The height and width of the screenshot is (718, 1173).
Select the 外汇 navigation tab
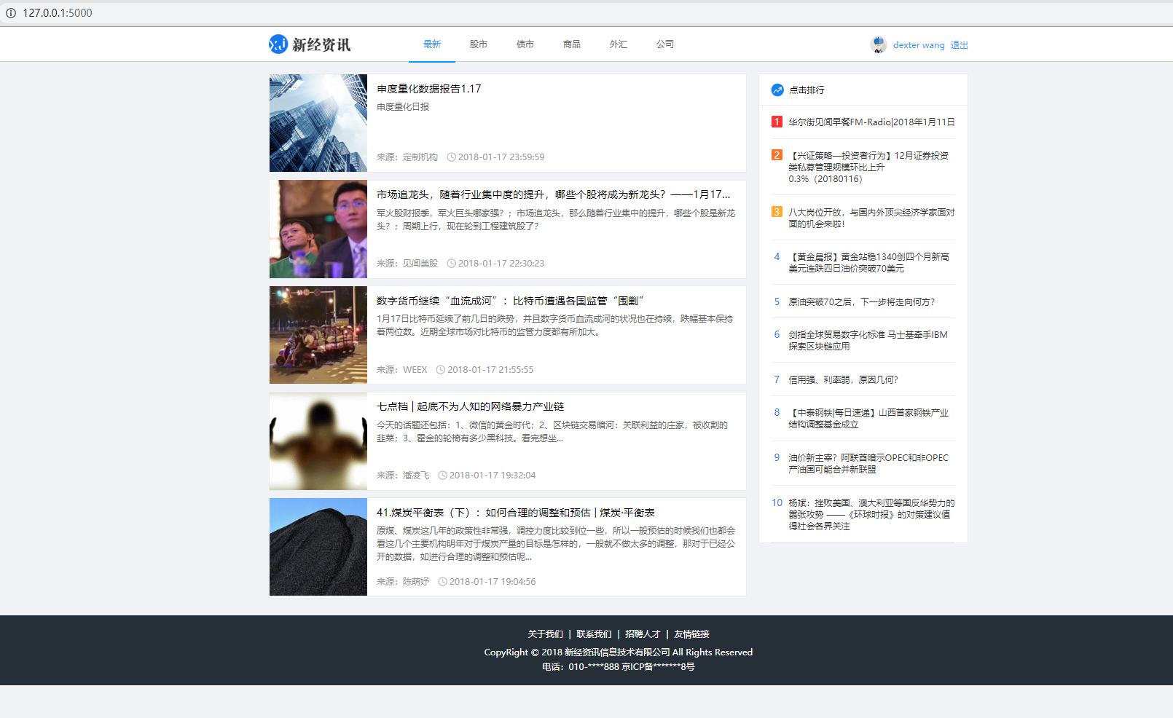pos(618,44)
